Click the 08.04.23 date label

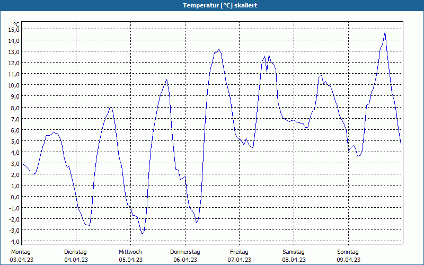294,260
